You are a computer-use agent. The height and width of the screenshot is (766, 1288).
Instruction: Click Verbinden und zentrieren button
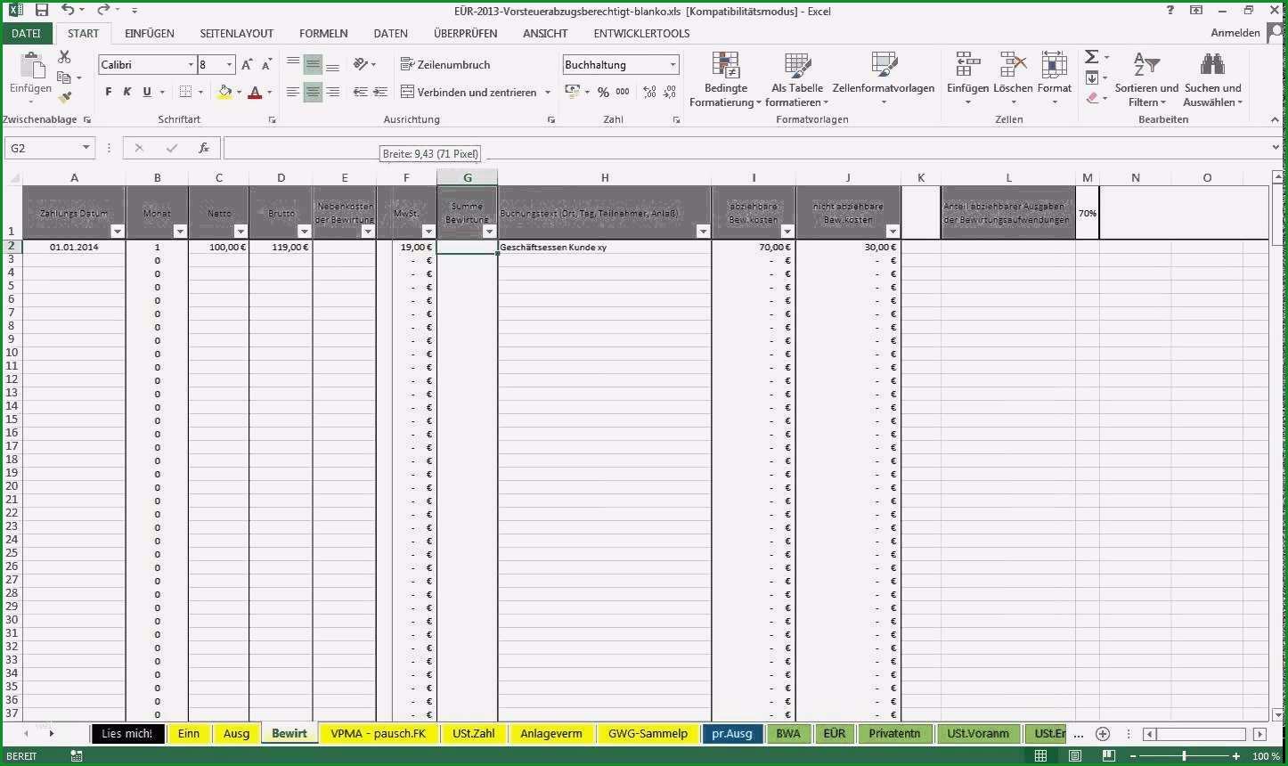click(469, 92)
